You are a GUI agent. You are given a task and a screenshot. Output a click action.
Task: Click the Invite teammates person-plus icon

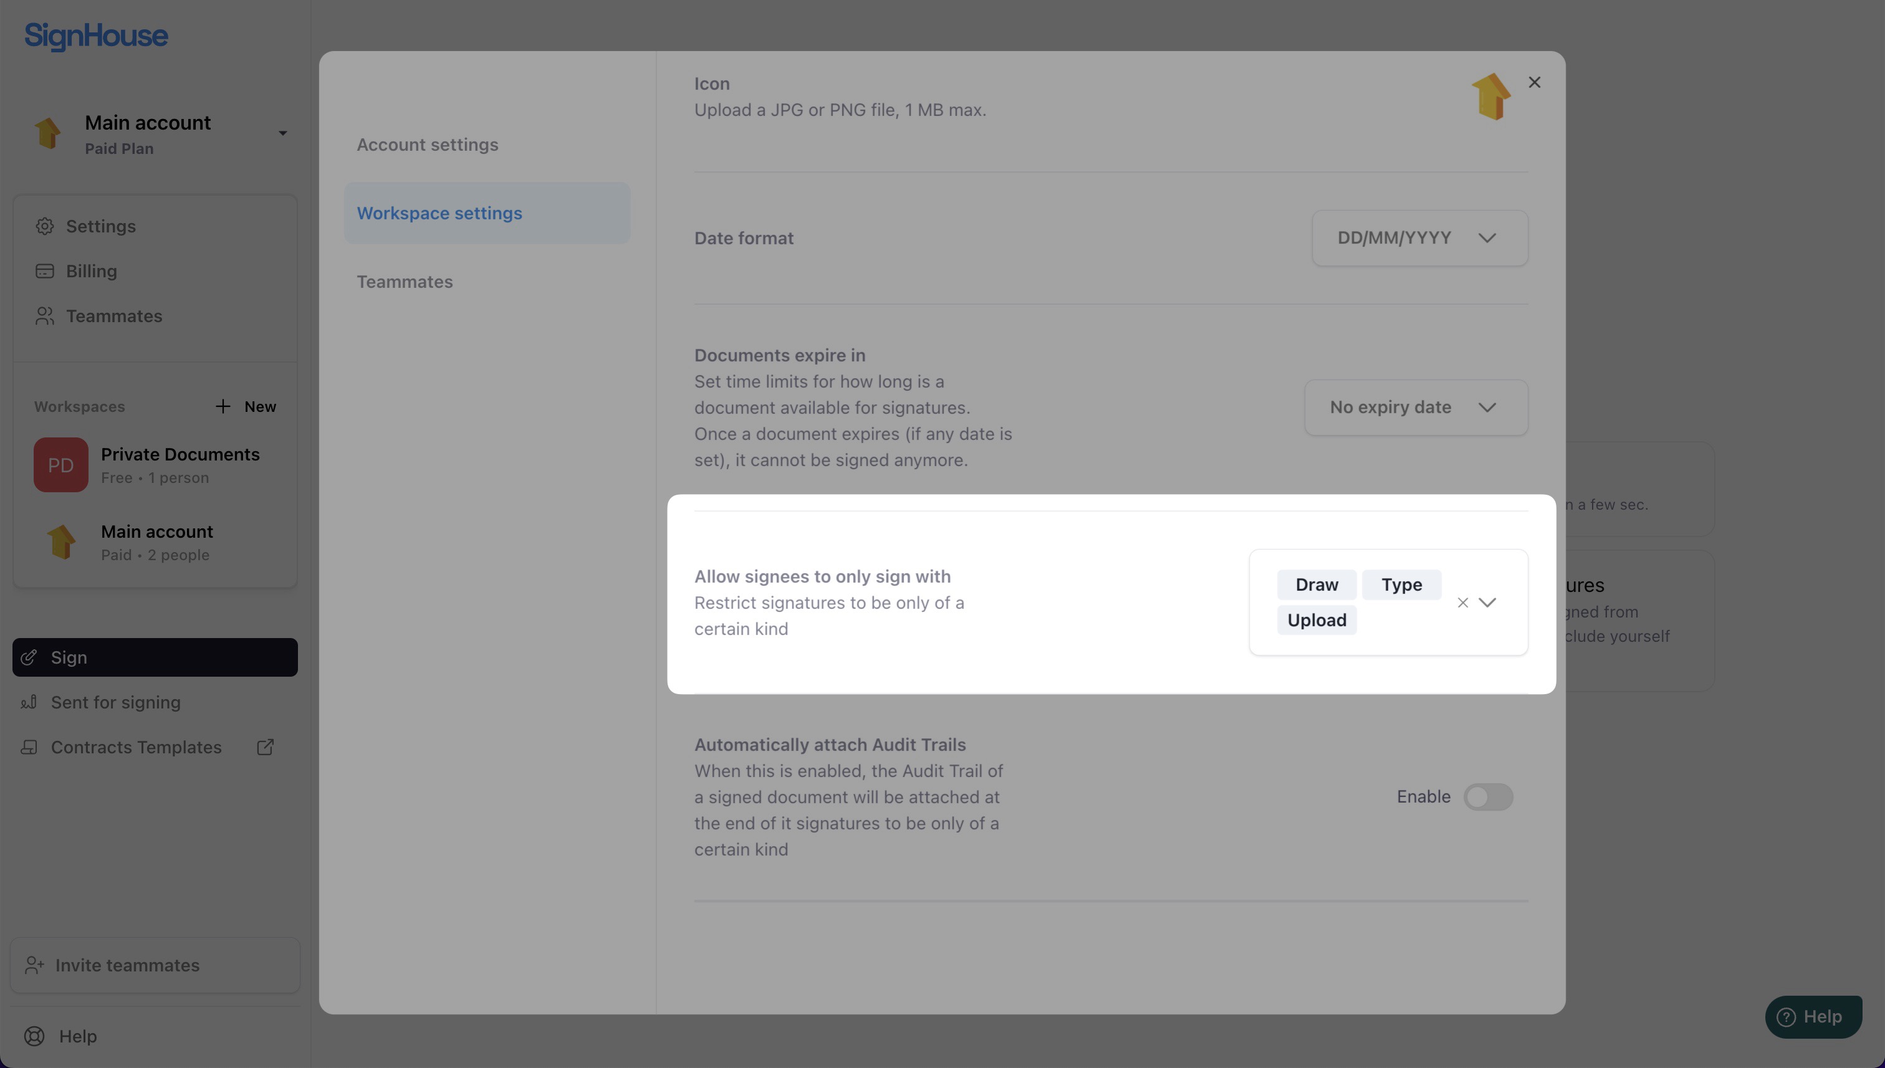click(x=34, y=965)
